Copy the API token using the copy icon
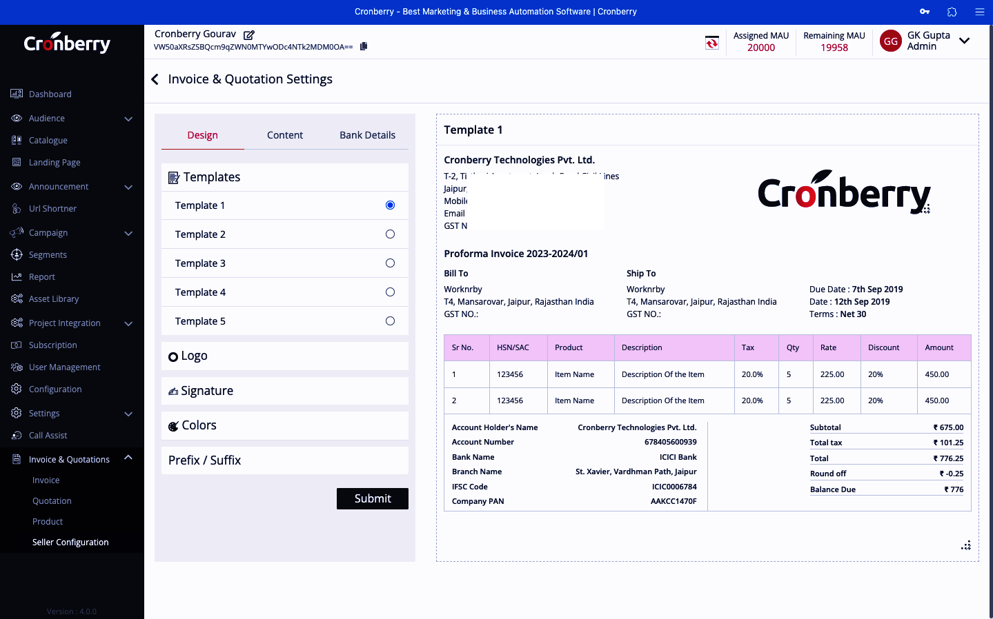The width and height of the screenshot is (993, 619). [x=363, y=46]
